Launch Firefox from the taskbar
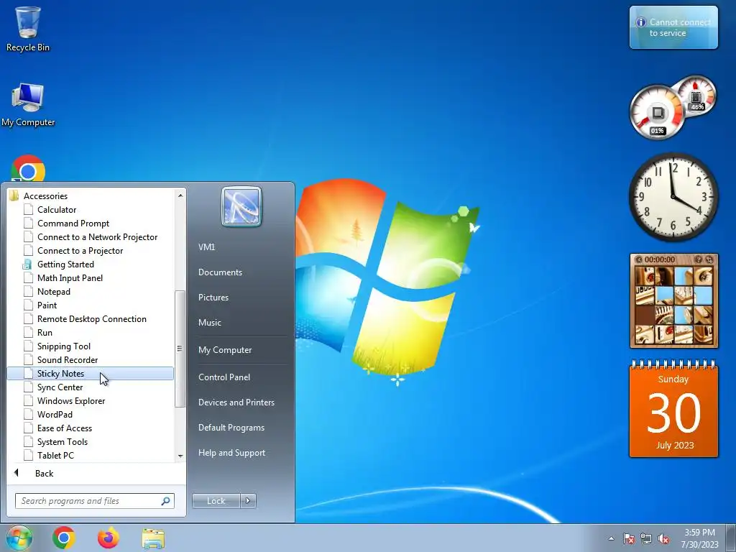This screenshot has width=736, height=552. click(x=109, y=538)
